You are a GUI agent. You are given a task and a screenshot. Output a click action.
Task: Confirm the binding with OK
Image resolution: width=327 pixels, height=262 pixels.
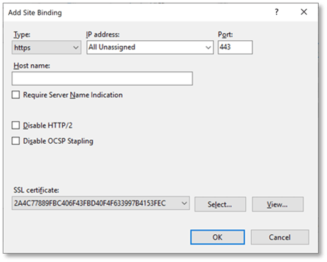pos(217,237)
